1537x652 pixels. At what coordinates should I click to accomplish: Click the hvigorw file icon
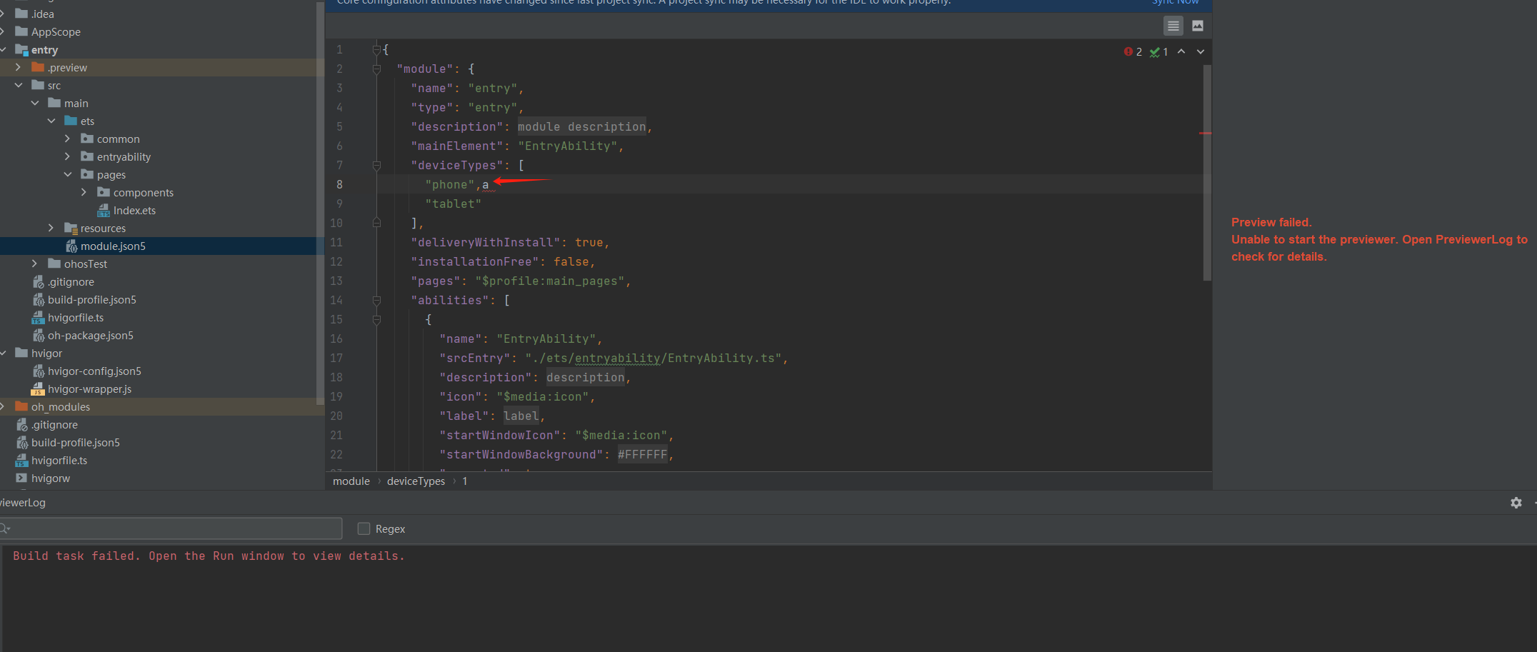tap(21, 478)
